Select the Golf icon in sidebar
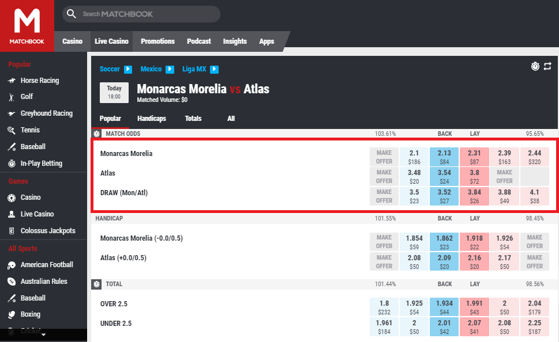Image resolution: width=559 pixels, height=342 pixels. coord(12,97)
